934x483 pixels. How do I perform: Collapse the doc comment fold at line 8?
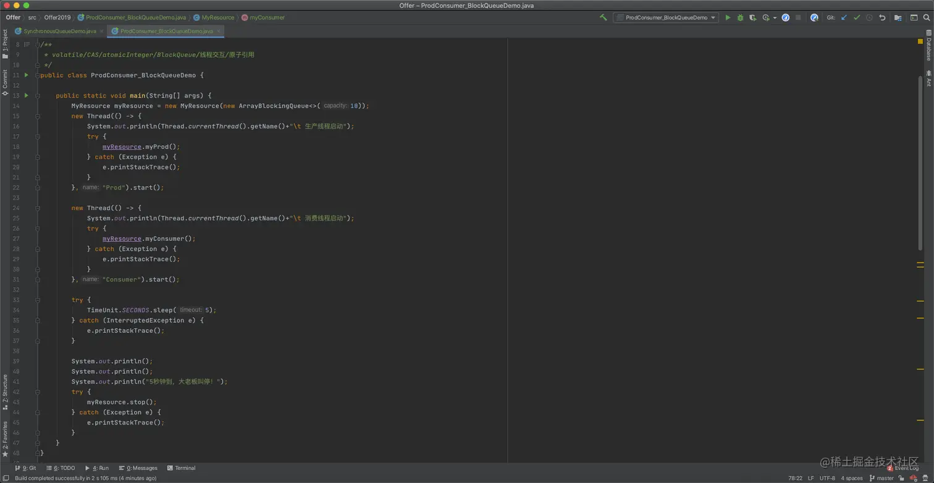pyautogui.click(x=38, y=44)
